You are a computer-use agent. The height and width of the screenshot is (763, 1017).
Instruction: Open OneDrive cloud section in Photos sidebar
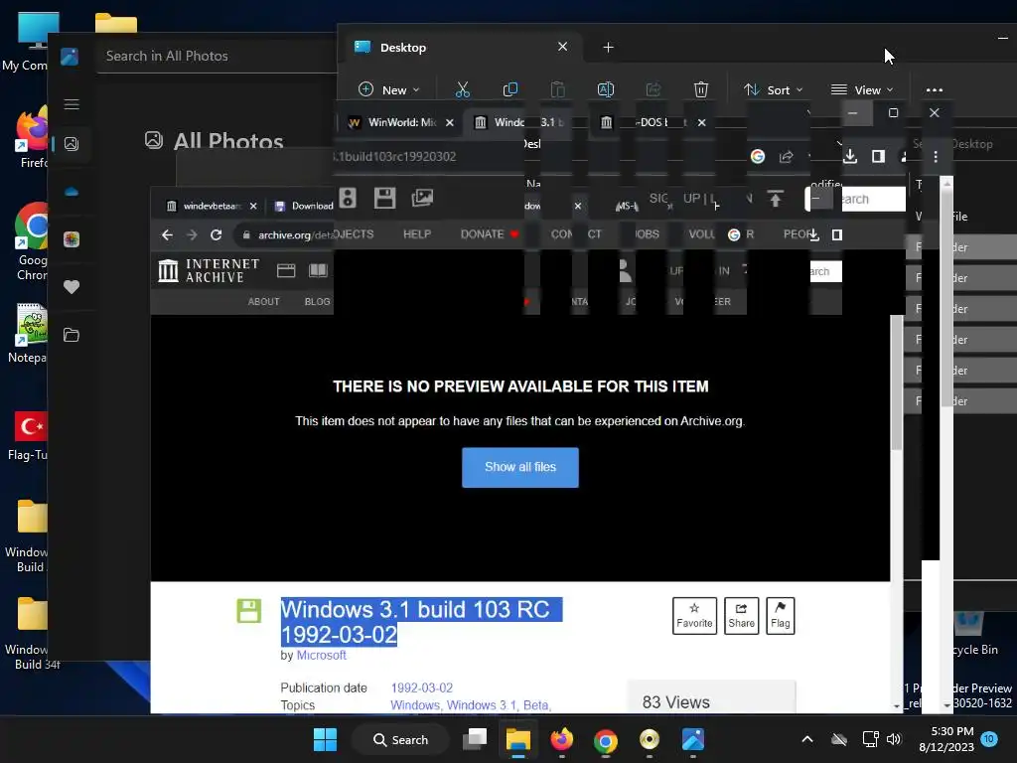pyautogui.click(x=72, y=192)
